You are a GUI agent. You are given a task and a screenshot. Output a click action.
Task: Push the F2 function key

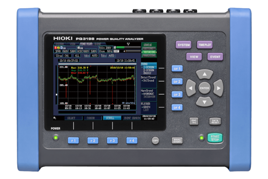click(93, 140)
